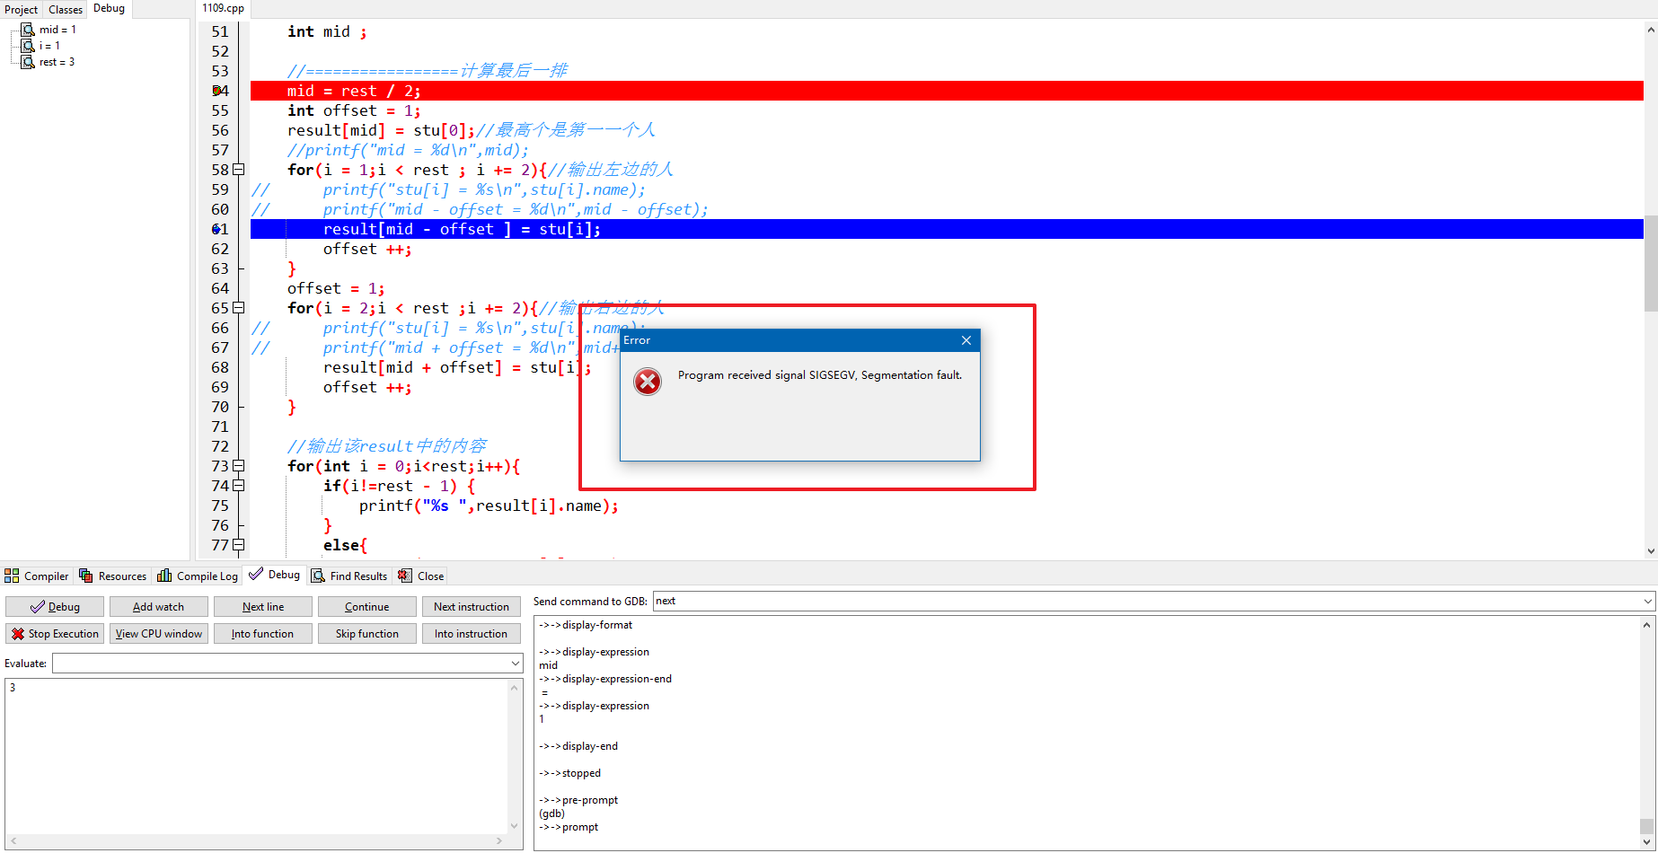The image size is (1658, 853).
Task: Click the Send command to GDB field
Action: 1147,601
